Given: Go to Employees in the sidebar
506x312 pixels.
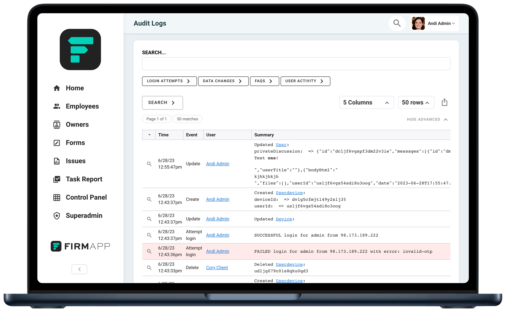Looking at the screenshot, I should [x=82, y=106].
